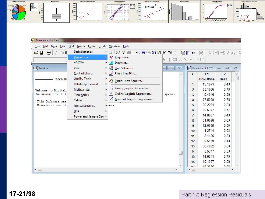Screen dimensions: 265x199
Task: Click the Regression chart icon in submenu
Action: [111, 57]
